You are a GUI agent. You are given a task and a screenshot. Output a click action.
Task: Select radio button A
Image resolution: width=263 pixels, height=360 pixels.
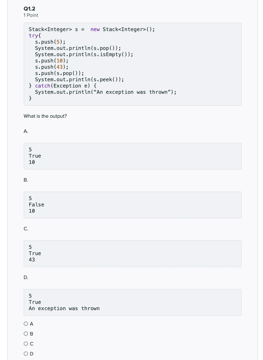(26, 324)
